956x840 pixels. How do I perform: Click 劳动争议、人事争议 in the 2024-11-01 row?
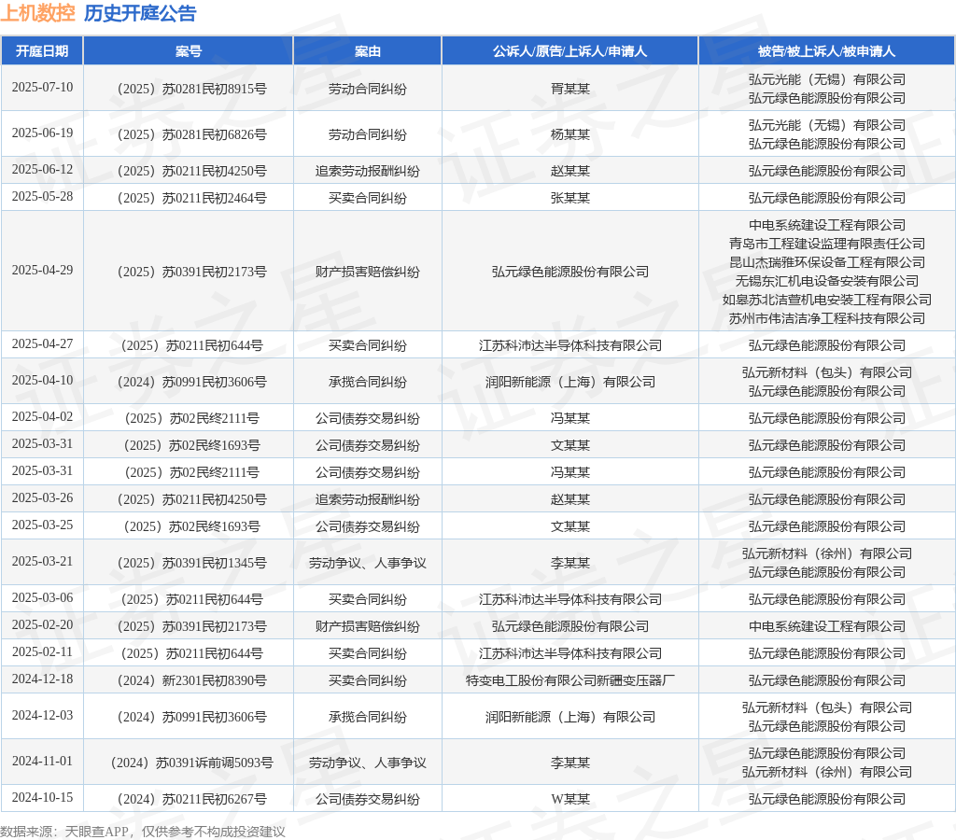pyautogui.click(x=368, y=763)
